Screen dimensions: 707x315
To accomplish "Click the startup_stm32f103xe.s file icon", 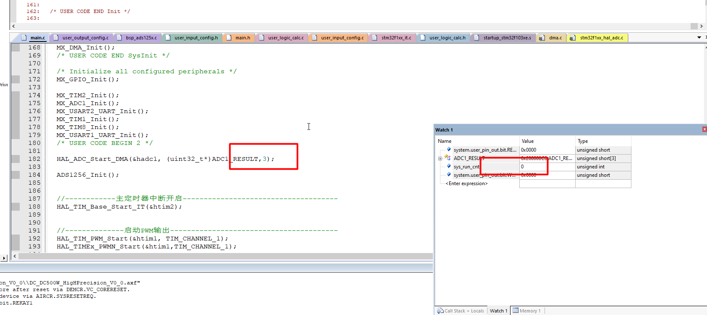I will 477,38.
